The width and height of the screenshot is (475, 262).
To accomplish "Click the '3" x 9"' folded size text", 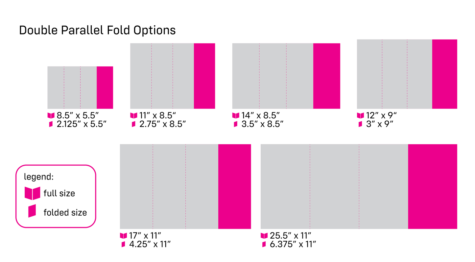I will 380,124.
